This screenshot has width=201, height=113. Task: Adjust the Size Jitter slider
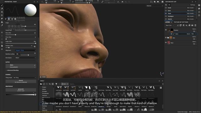tap(21, 35)
